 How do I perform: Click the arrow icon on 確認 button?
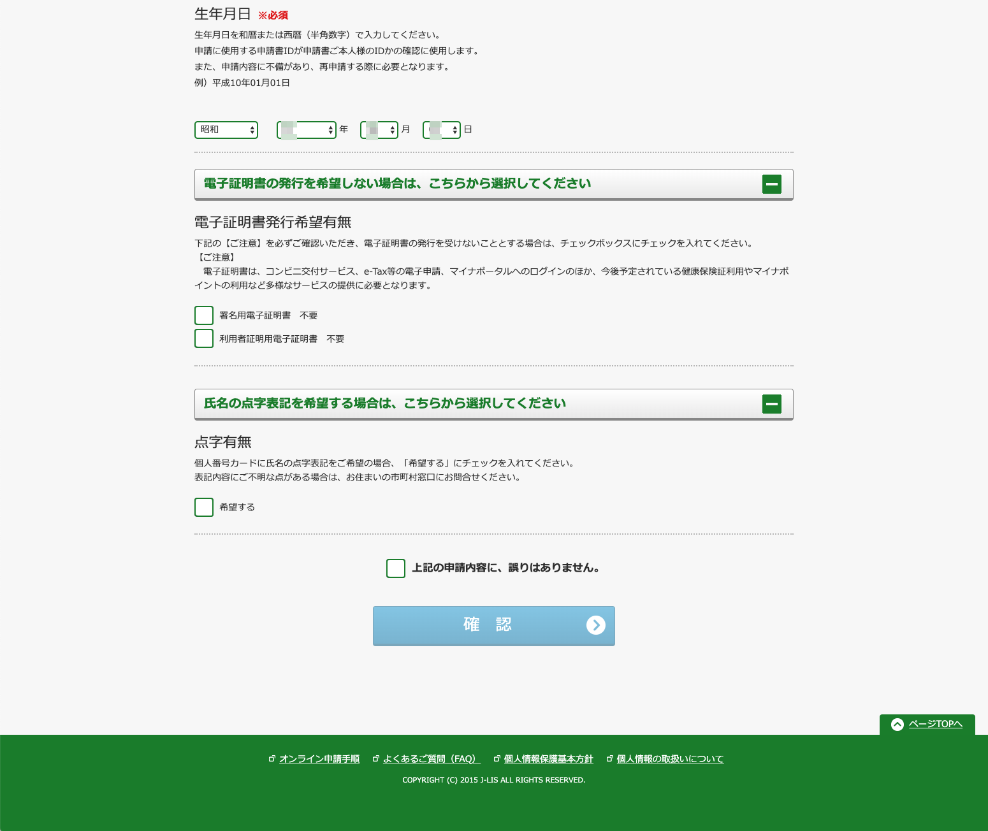coord(595,625)
